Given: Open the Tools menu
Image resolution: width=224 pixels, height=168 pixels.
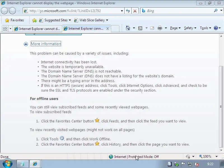Looking at the screenshot, I should click(206, 28).
